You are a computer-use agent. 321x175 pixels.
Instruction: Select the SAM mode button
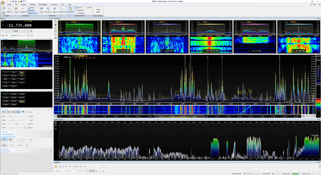[22, 72]
